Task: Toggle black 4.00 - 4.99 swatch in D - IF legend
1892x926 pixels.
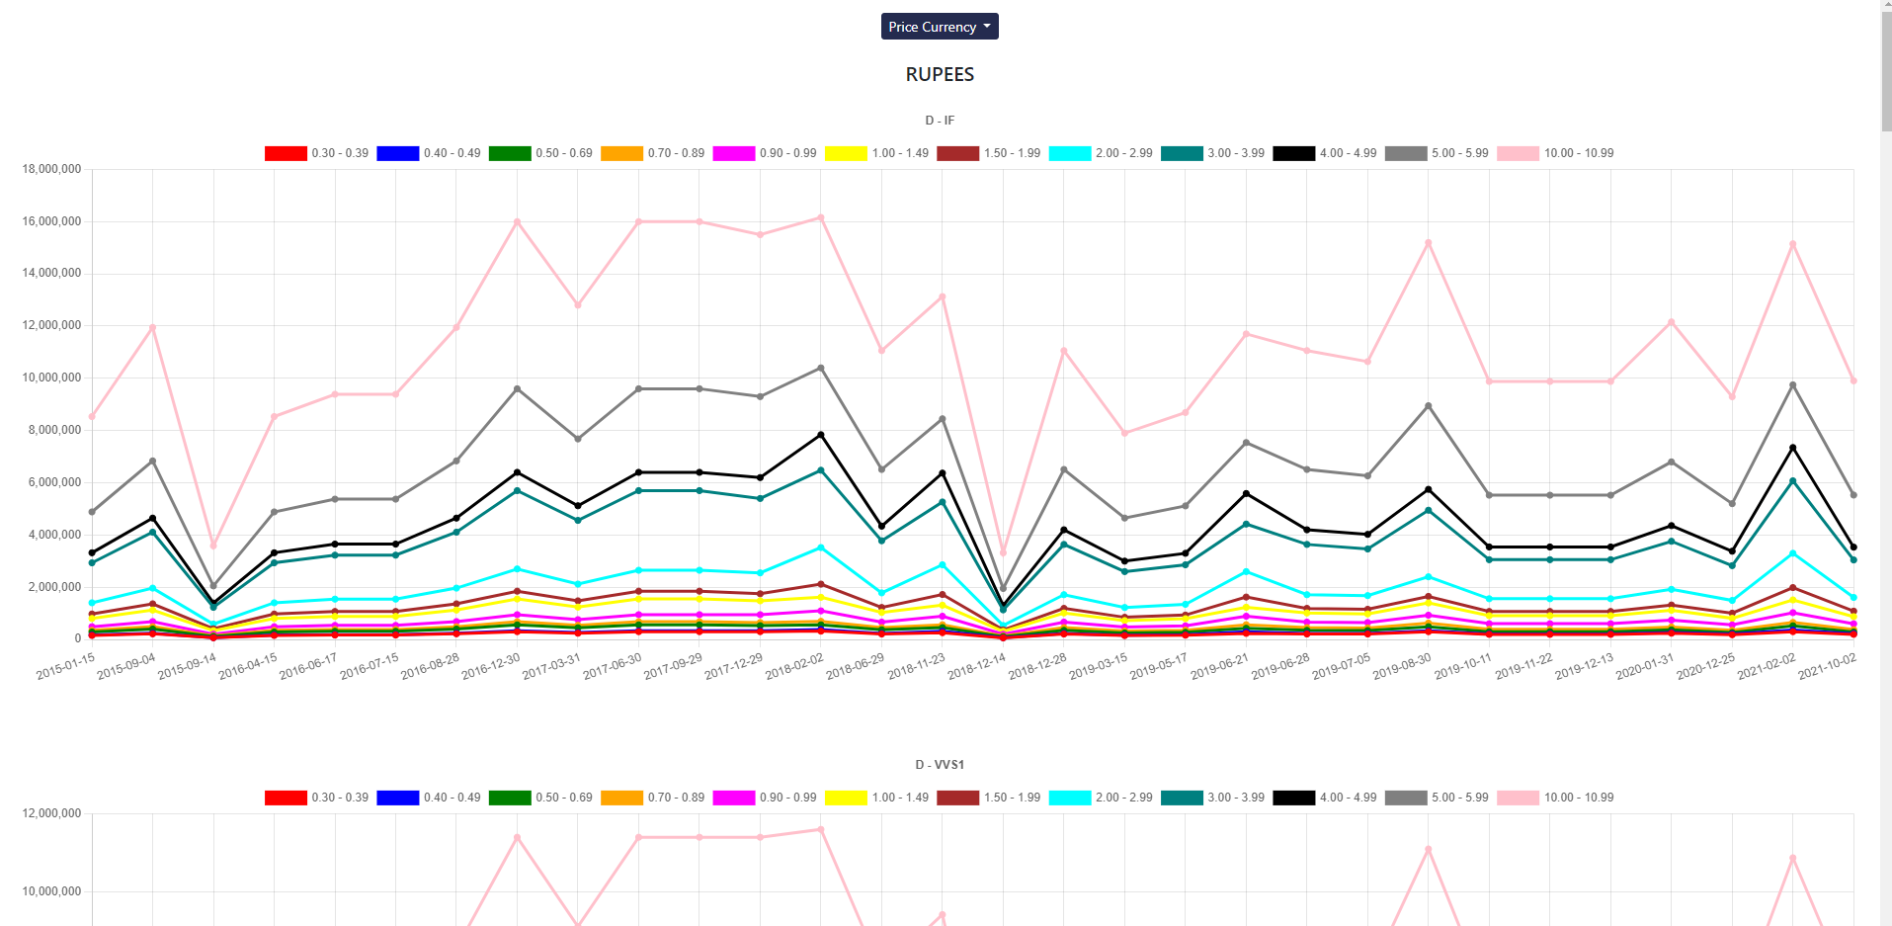Action: [1294, 153]
